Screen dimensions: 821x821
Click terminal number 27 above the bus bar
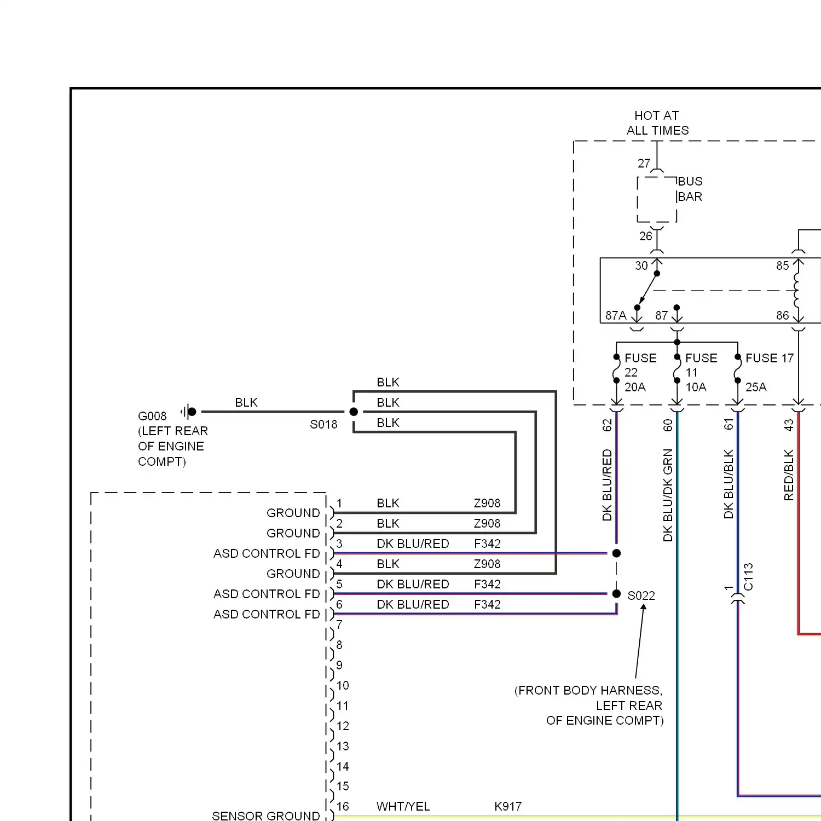pos(644,164)
